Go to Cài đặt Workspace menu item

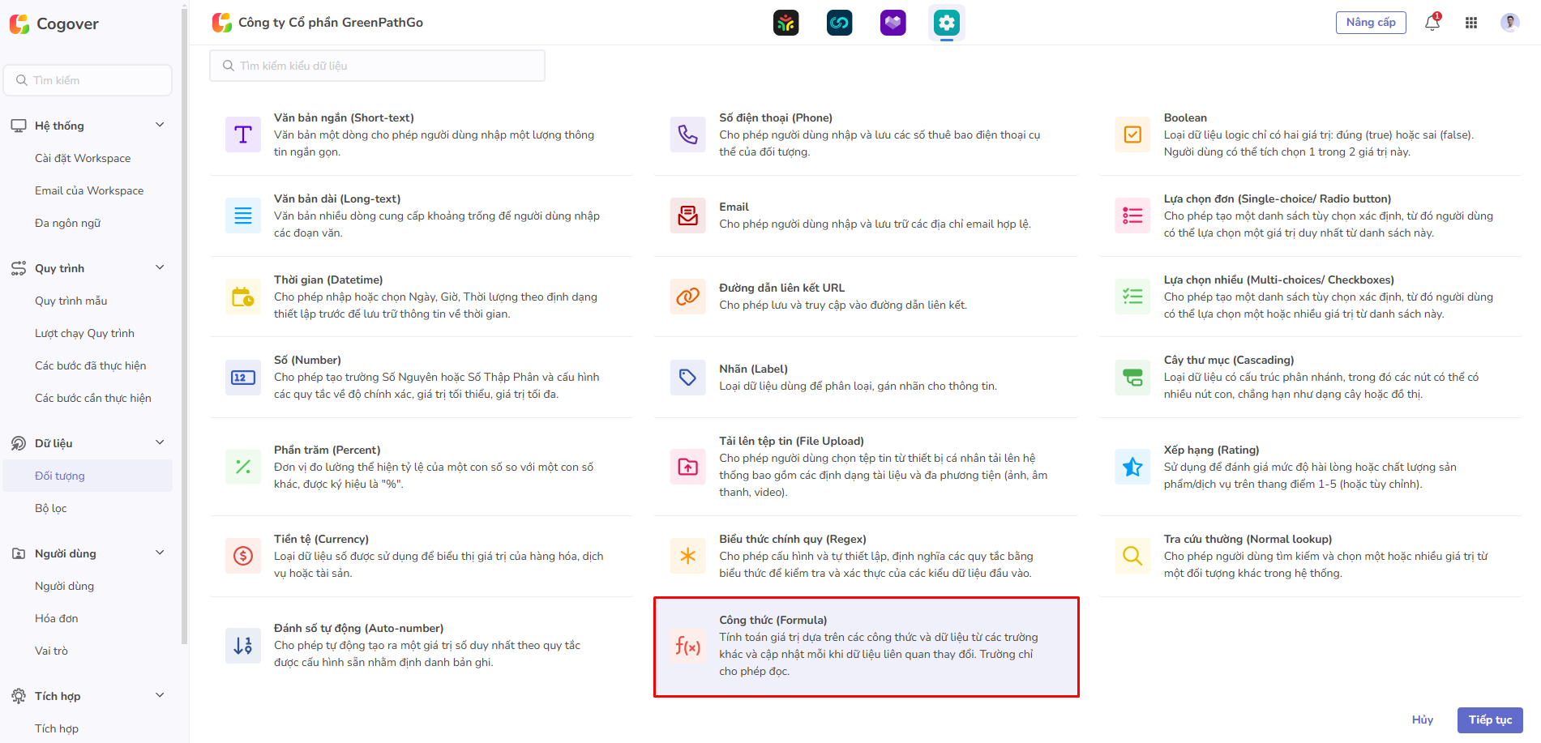(x=83, y=158)
